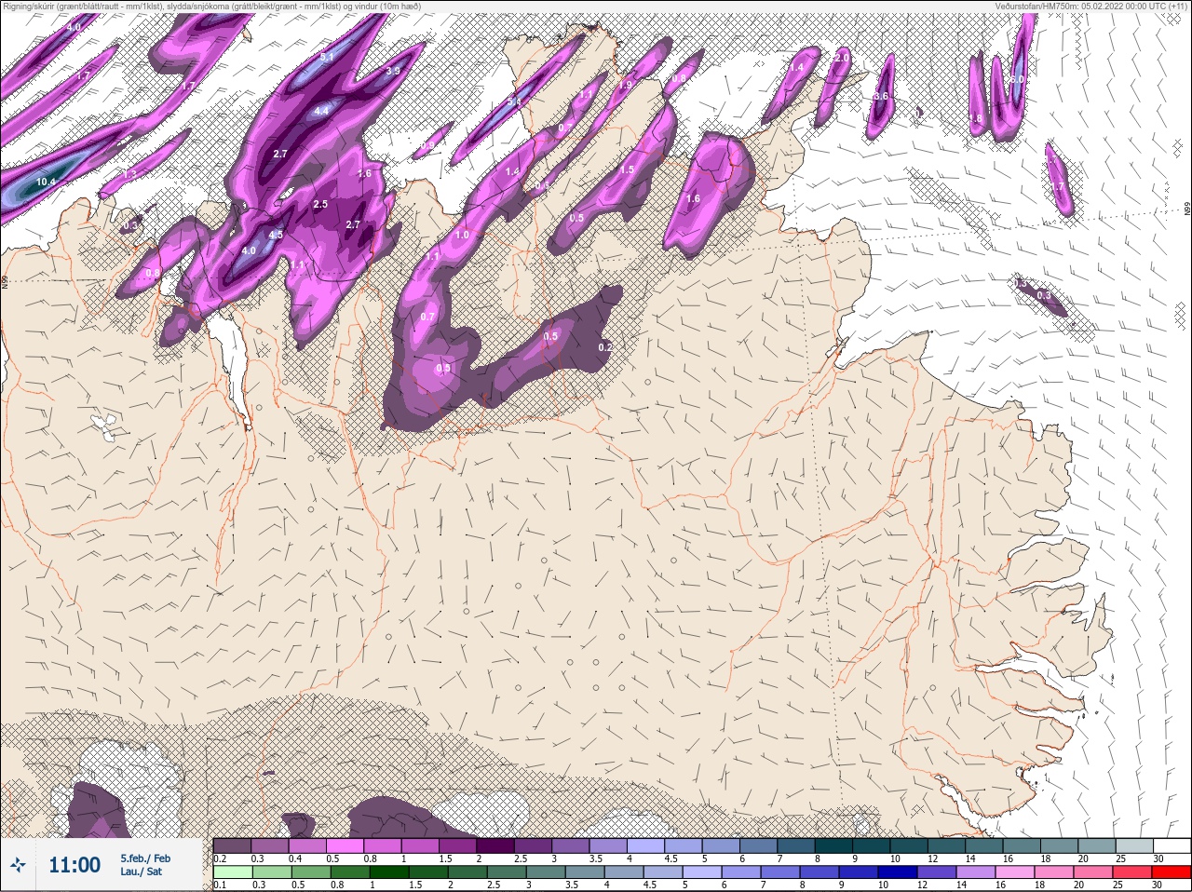Click the 2.0 value label on the map
Image resolution: width=1192 pixels, height=892 pixels.
click(x=841, y=58)
